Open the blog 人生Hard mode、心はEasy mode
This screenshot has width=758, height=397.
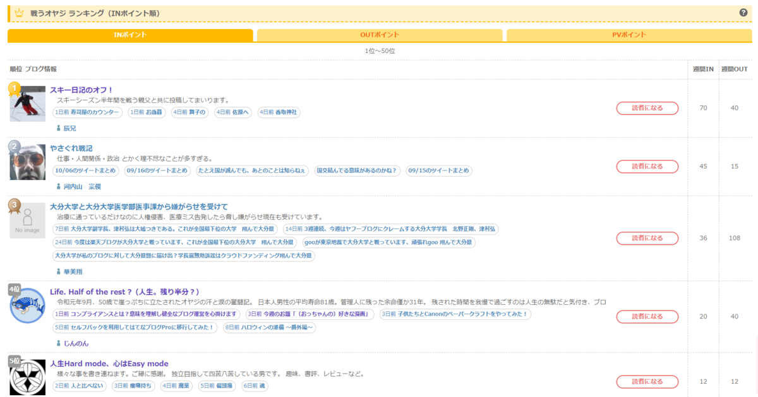point(109,363)
